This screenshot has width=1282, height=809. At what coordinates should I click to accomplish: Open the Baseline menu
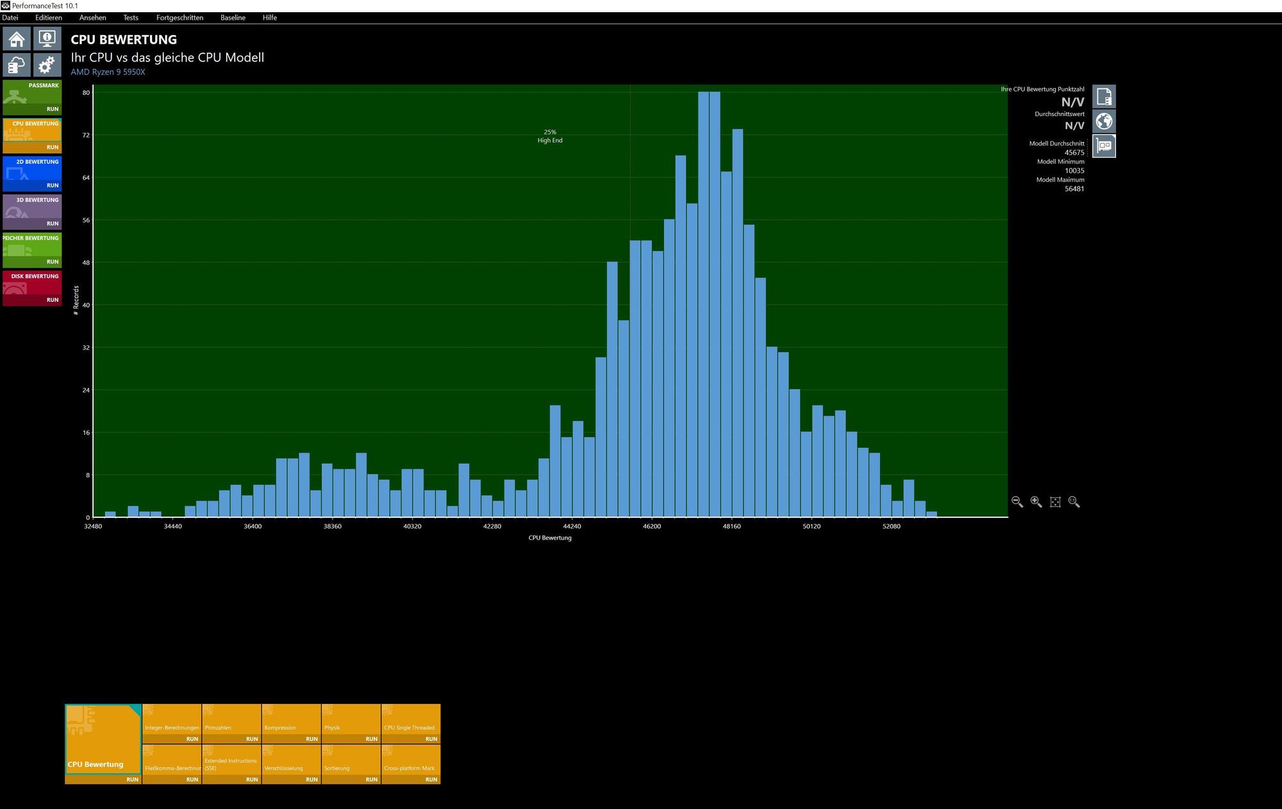(x=233, y=18)
